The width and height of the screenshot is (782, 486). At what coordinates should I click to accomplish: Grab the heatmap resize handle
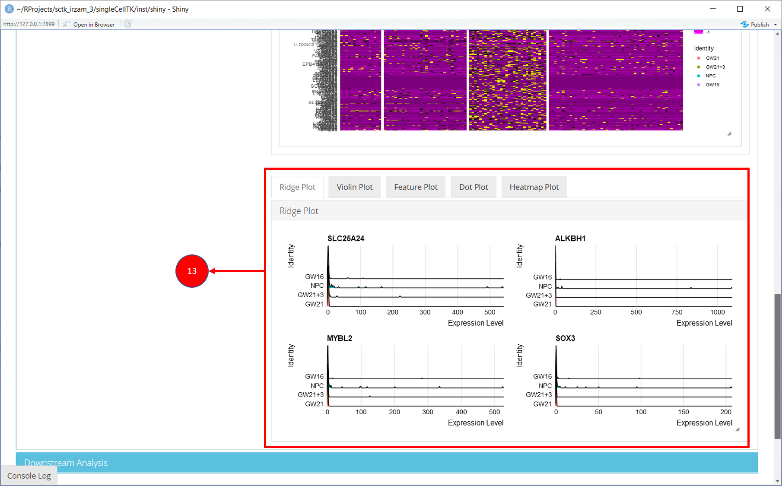point(729,134)
